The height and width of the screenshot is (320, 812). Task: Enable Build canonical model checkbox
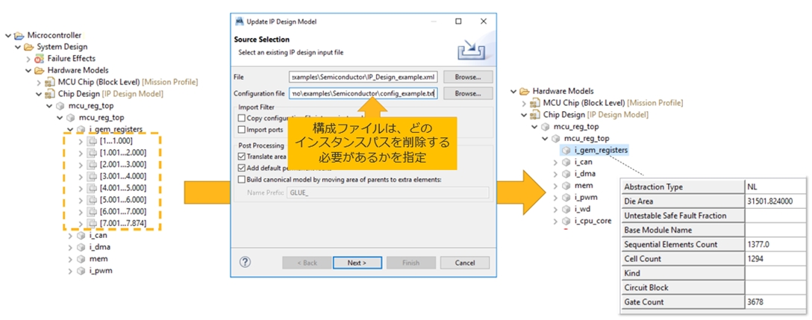coord(242,180)
